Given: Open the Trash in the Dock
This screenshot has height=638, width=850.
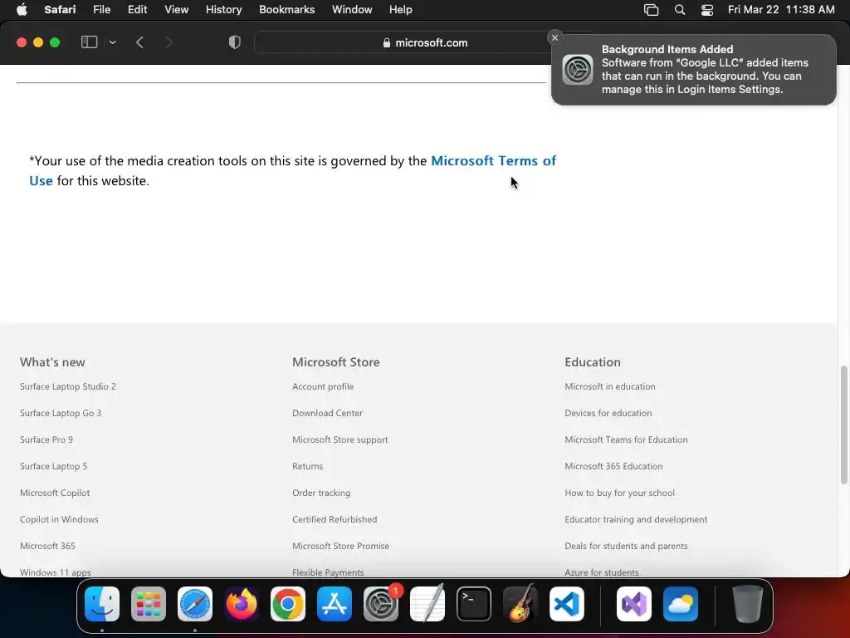Looking at the screenshot, I should tap(748, 604).
